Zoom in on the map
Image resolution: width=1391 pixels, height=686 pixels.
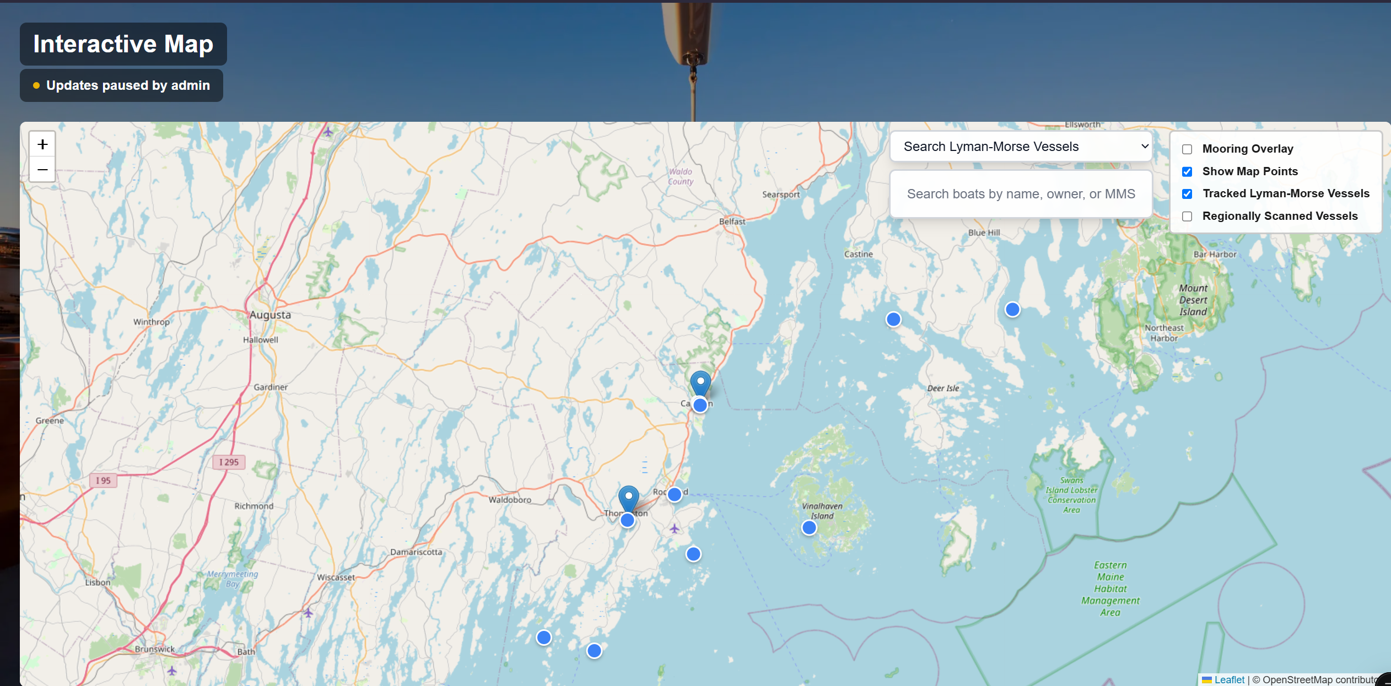coord(42,144)
